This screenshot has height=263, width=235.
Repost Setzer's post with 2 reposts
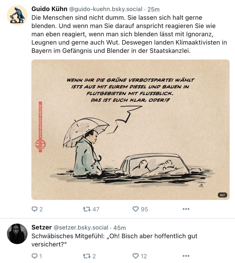coord(87,256)
